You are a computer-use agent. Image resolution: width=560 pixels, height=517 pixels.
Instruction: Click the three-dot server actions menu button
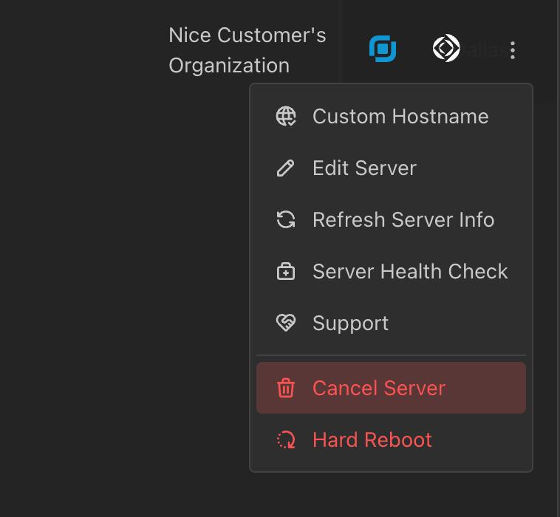click(513, 50)
